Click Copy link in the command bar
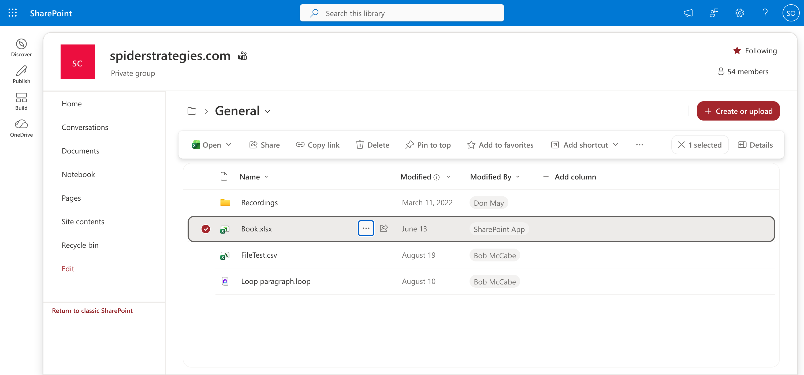The image size is (804, 375). click(x=317, y=145)
